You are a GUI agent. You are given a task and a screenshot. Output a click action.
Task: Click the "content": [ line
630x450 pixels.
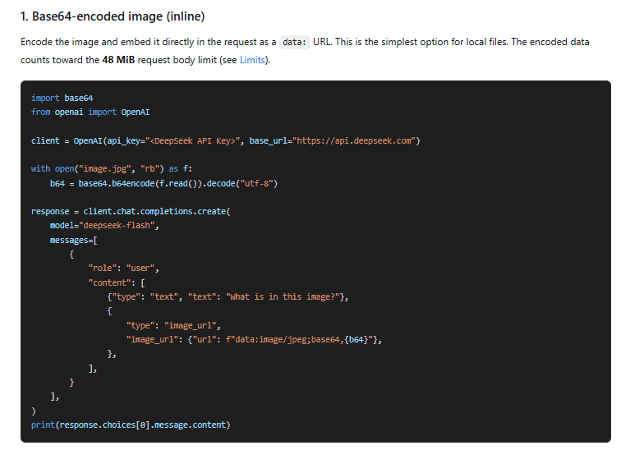[x=117, y=282]
